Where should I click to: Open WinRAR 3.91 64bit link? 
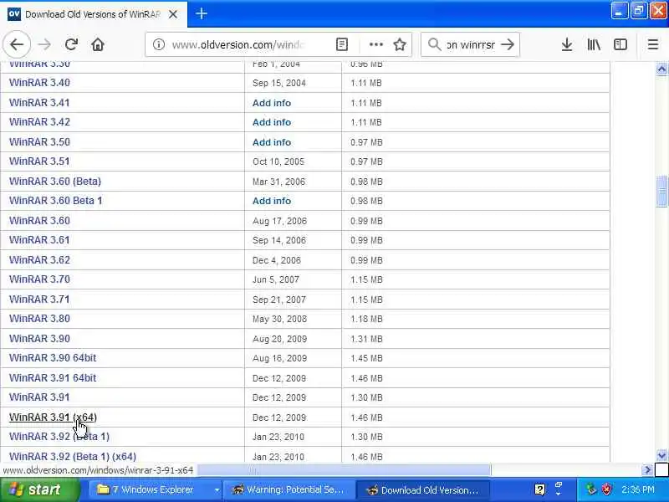(x=53, y=378)
